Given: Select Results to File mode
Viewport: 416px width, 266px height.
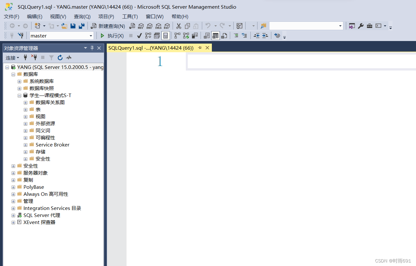Looking at the screenshot, I should click(x=224, y=36).
